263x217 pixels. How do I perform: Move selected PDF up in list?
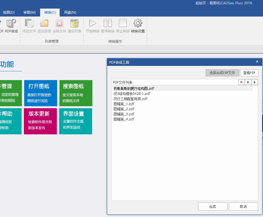pyautogui.click(x=248, y=82)
